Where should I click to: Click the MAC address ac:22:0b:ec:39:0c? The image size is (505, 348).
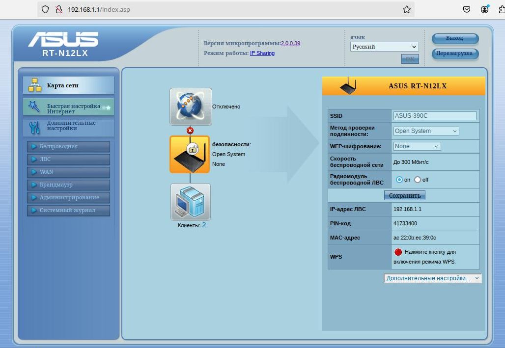pyautogui.click(x=415, y=238)
